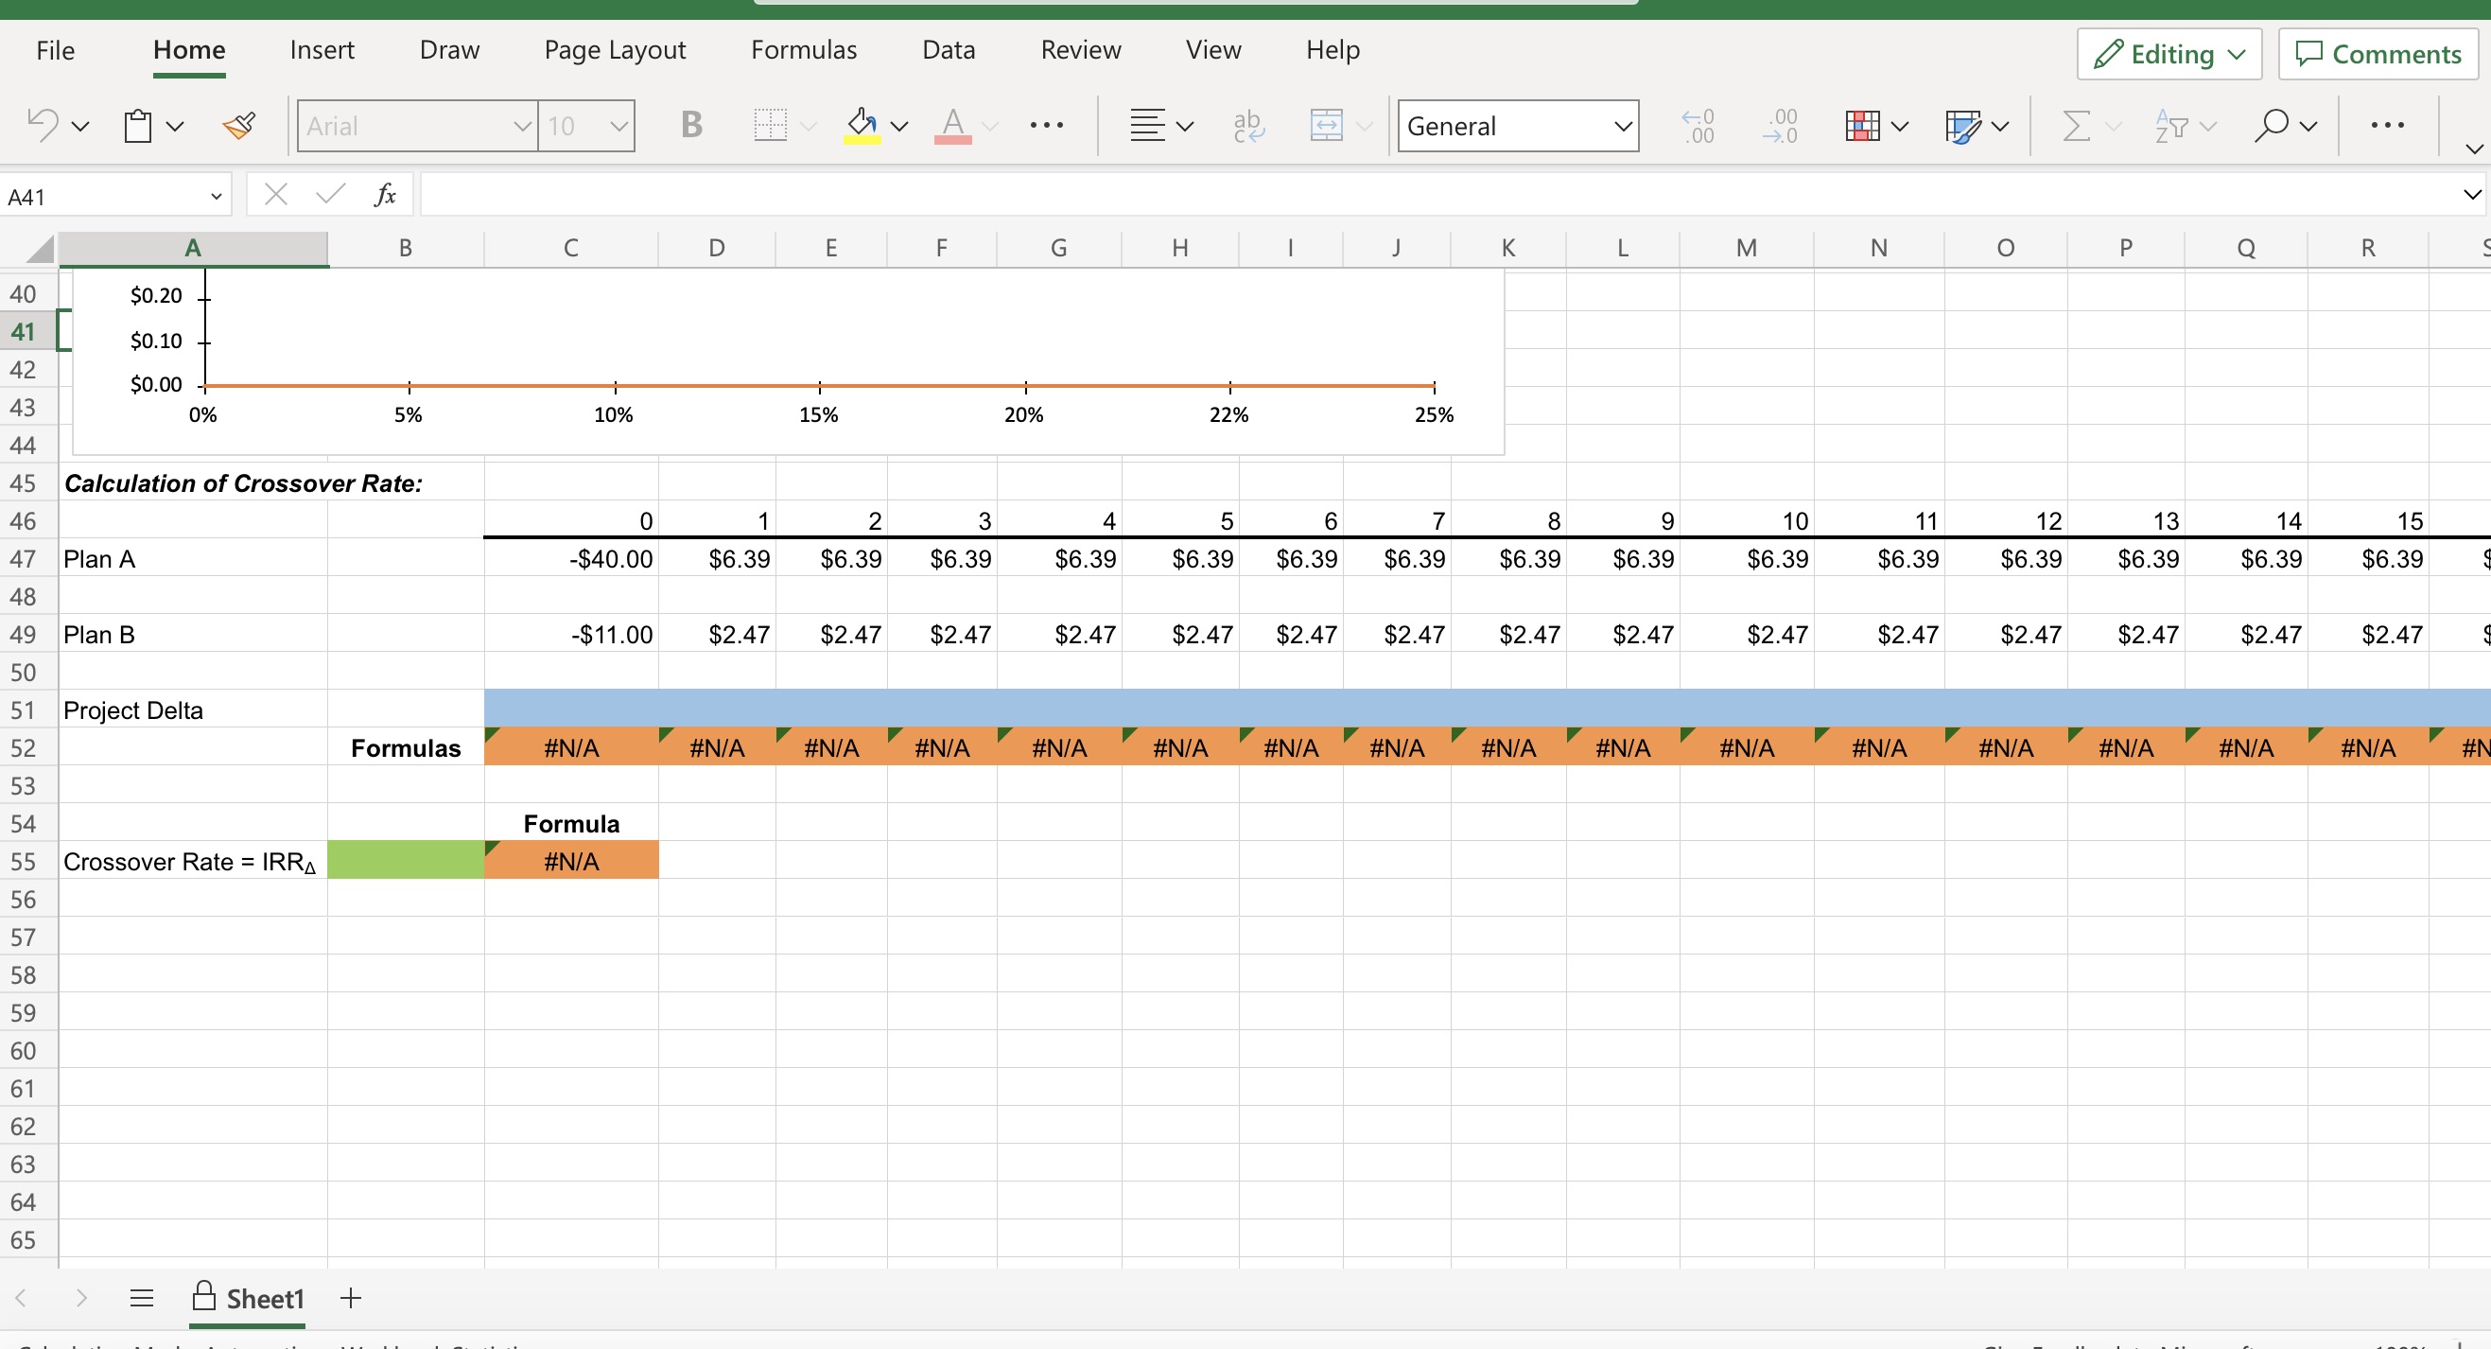Image resolution: width=2491 pixels, height=1349 pixels.
Task: Click the Wrap Text icon
Action: coord(1247,126)
